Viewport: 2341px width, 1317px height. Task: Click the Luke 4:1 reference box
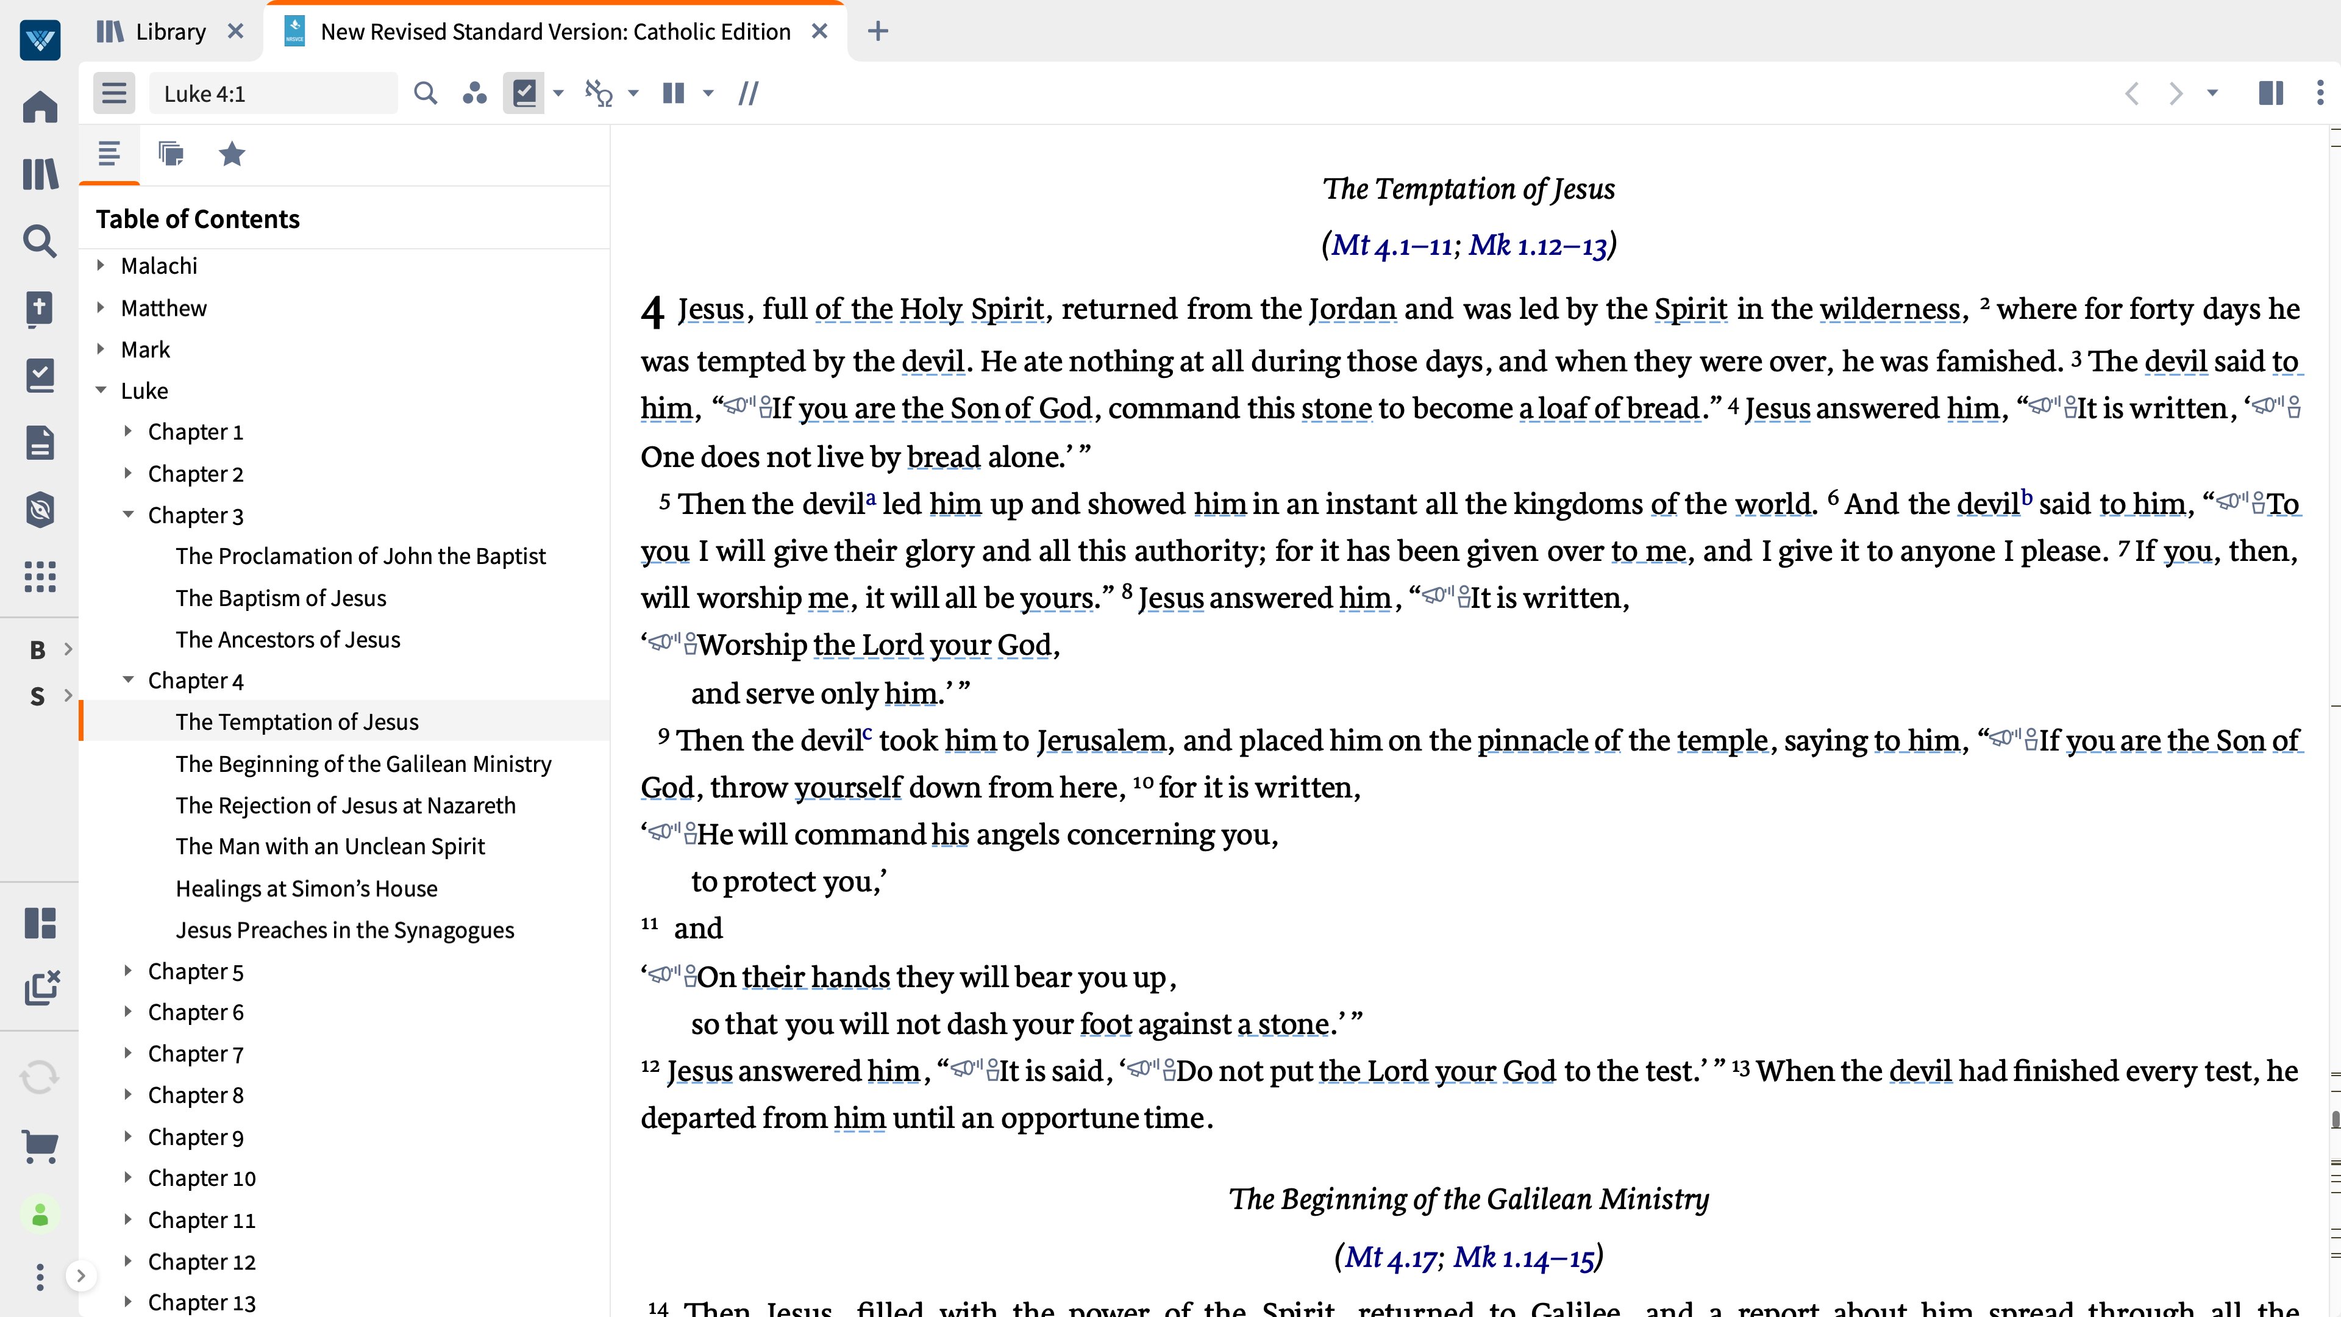pyautogui.click(x=273, y=94)
